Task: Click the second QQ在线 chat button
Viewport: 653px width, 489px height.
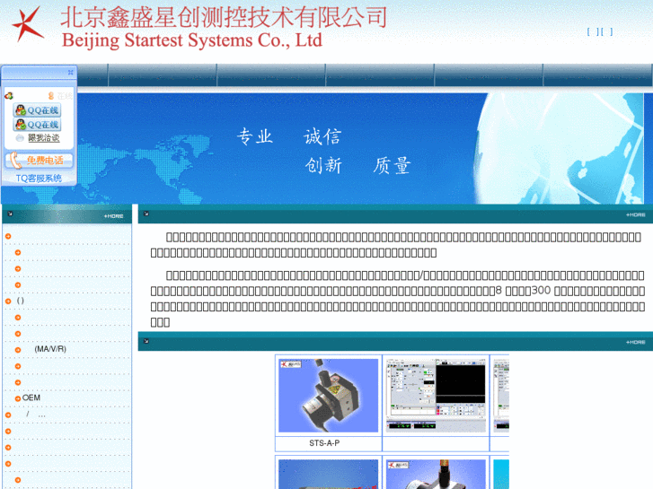Action: tap(38, 125)
